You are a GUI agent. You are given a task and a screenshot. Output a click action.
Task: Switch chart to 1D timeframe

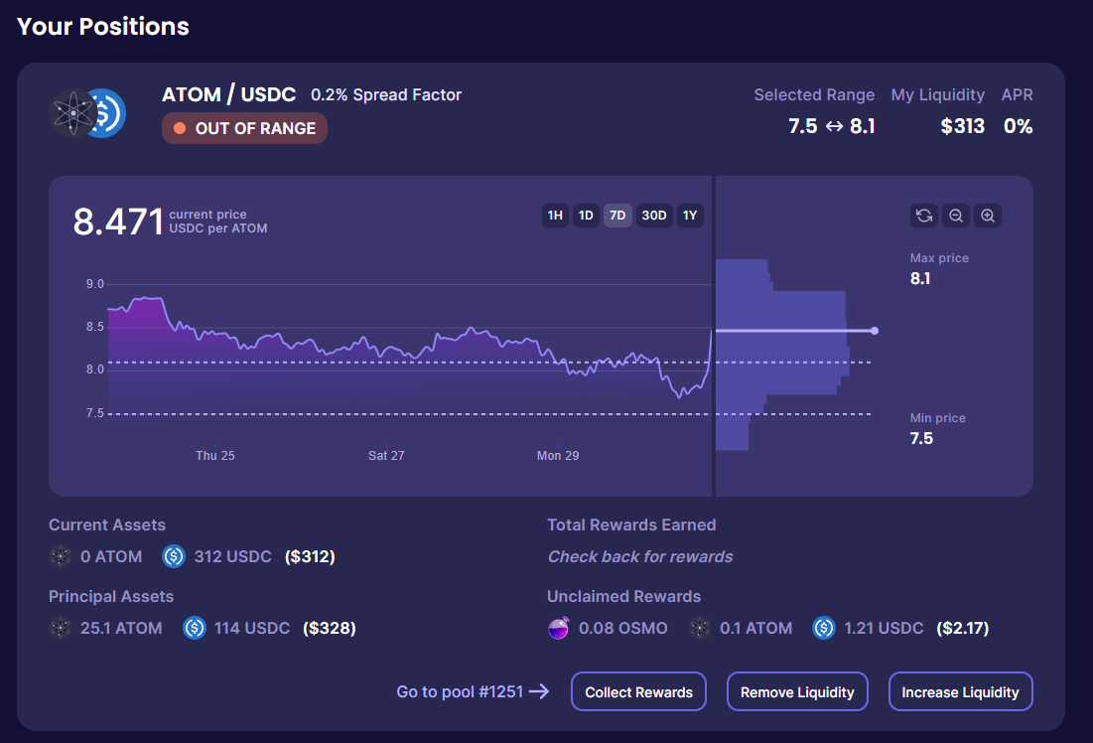(586, 216)
